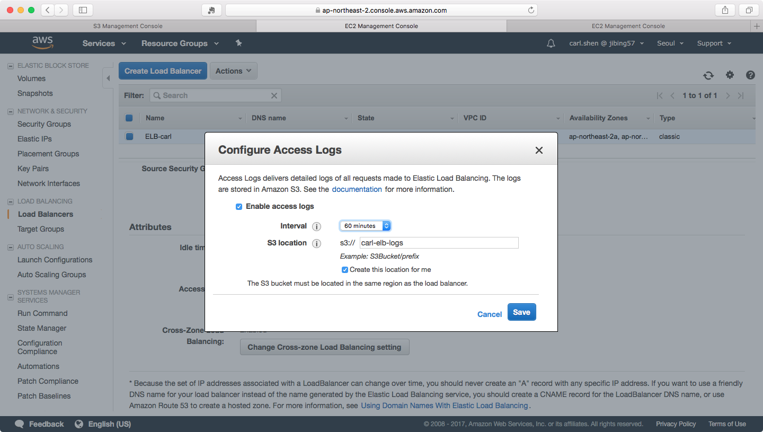This screenshot has width=763, height=432.
Task: Click the Filter search box
Action: pyautogui.click(x=216, y=95)
